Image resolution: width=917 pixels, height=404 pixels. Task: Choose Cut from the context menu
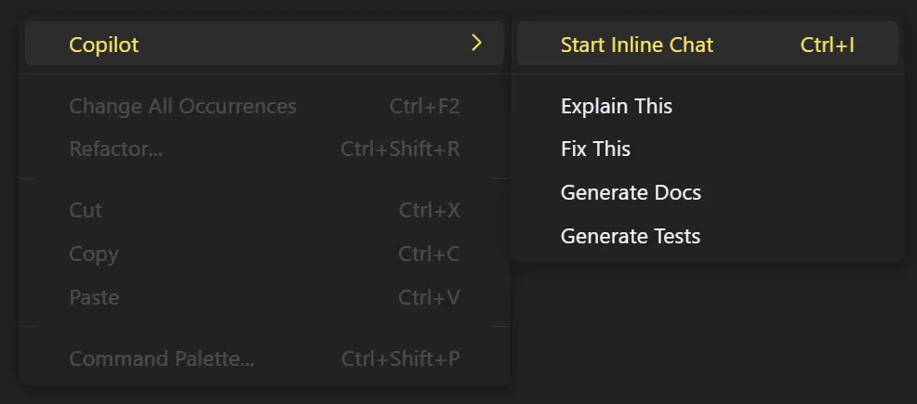click(86, 210)
